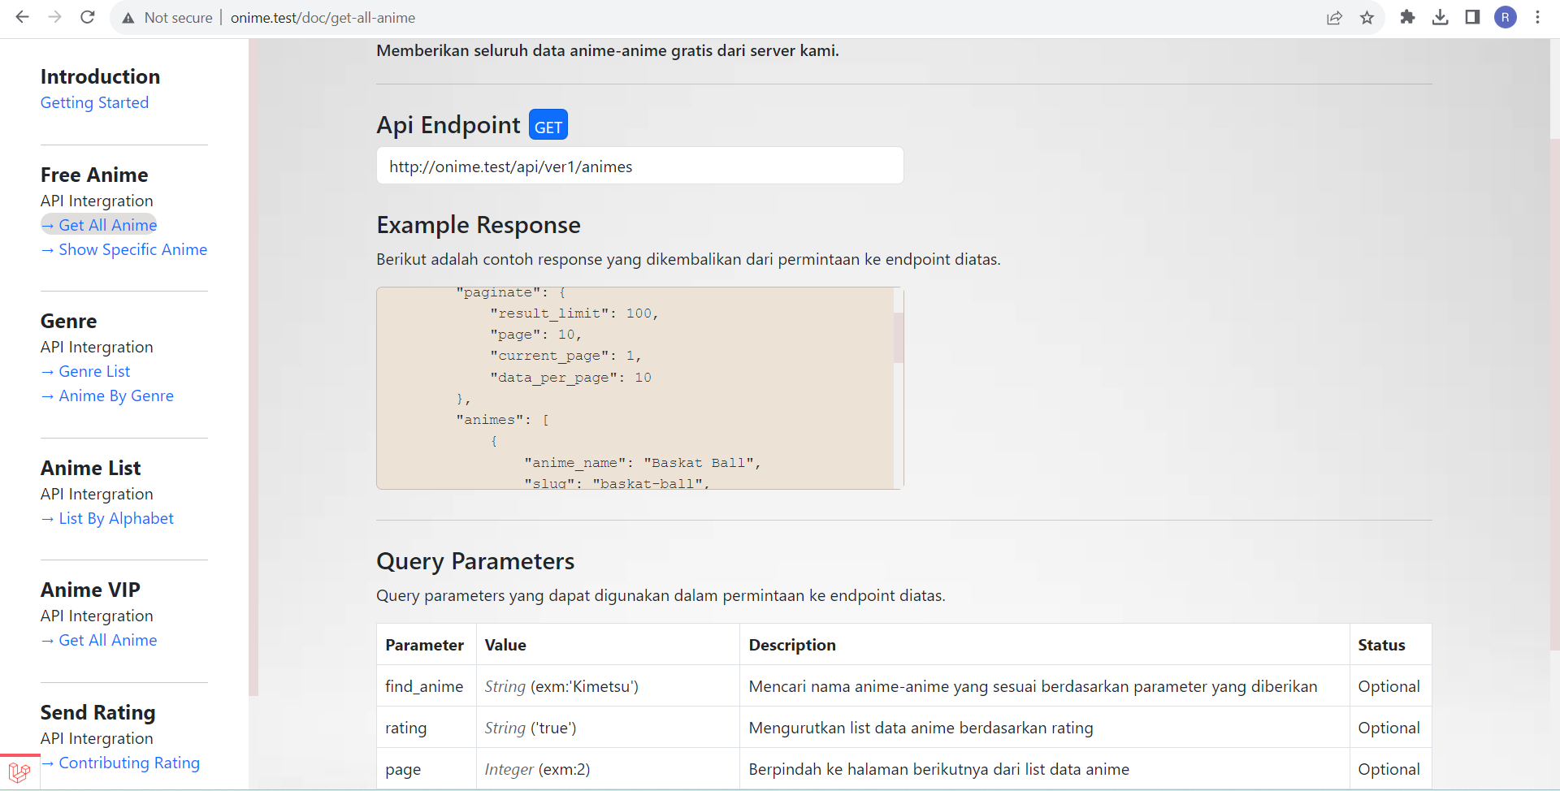
Task: Open the browser downloads icon
Action: tap(1441, 17)
